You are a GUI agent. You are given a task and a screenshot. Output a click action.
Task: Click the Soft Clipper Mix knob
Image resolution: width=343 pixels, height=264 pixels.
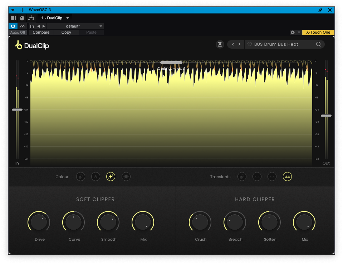pos(143,222)
